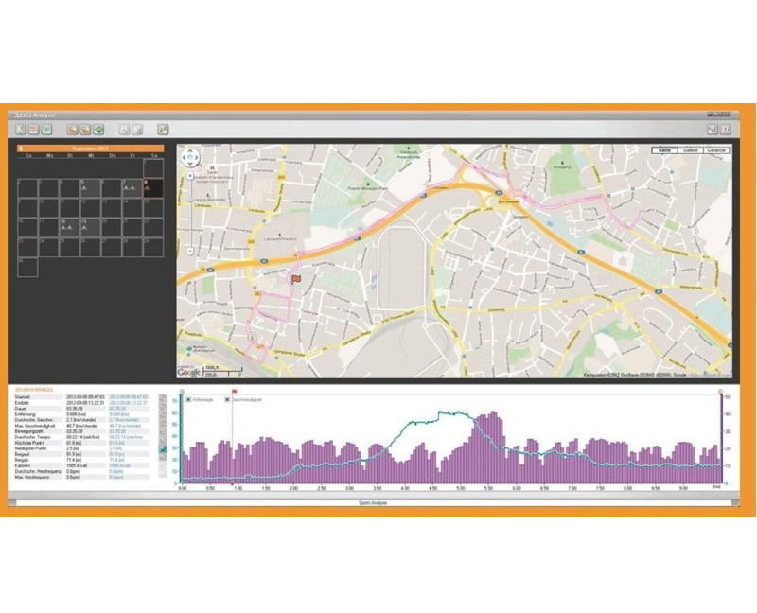757x613 pixels.
Task: Adjust the map zoom slider handle
Action: click(x=190, y=200)
